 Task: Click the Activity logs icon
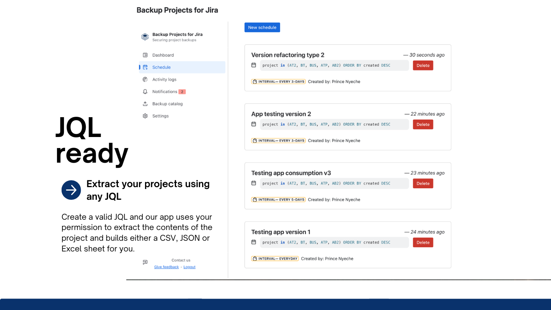145,80
